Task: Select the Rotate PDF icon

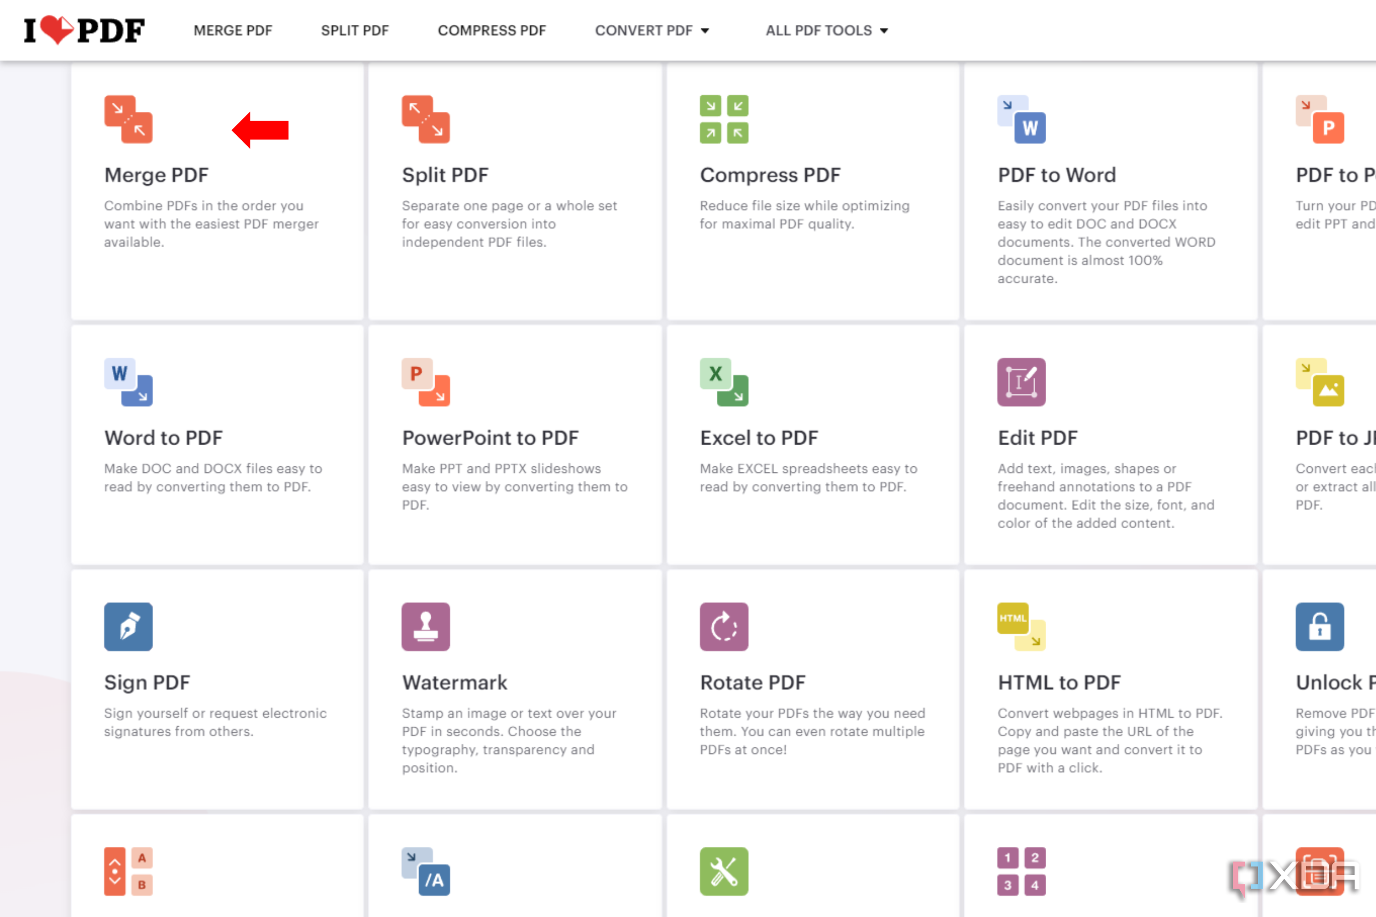Action: [724, 626]
